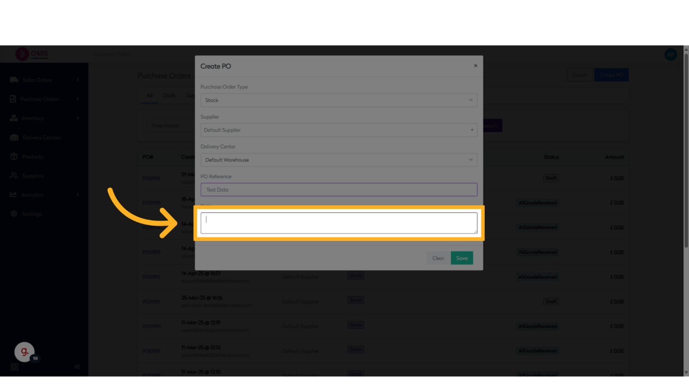Click the Products cube icon
This screenshot has height=387, width=689.
coord(14,157)
